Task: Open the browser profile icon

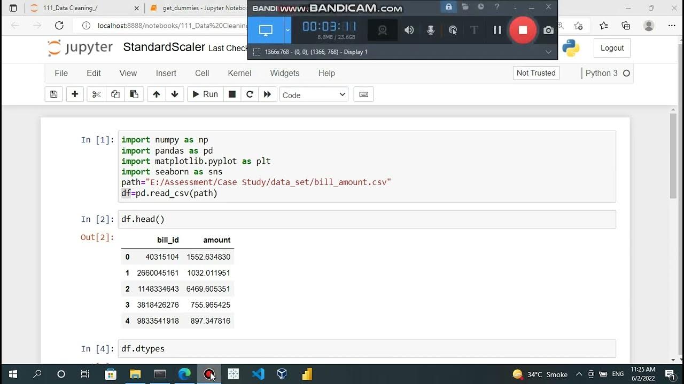Action: click(x=649, y=26)
